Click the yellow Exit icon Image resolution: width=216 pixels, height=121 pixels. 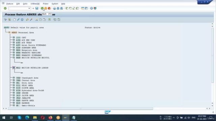pyautogui.click(x=46, y=8)
